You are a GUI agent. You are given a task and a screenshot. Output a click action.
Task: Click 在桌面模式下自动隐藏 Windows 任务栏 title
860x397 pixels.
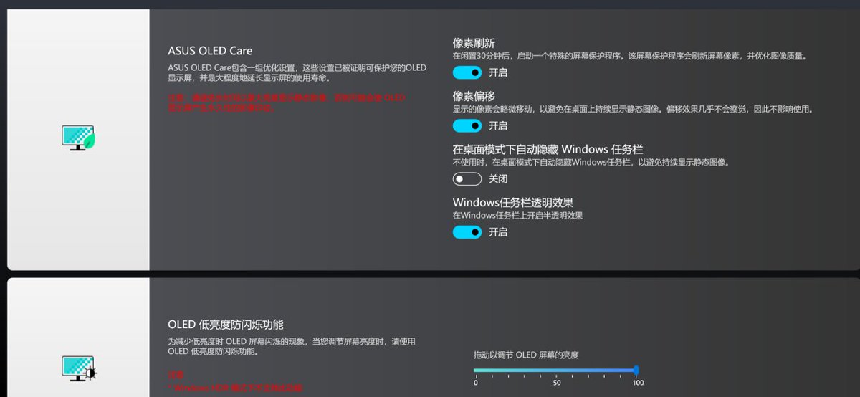coord(548,149)
